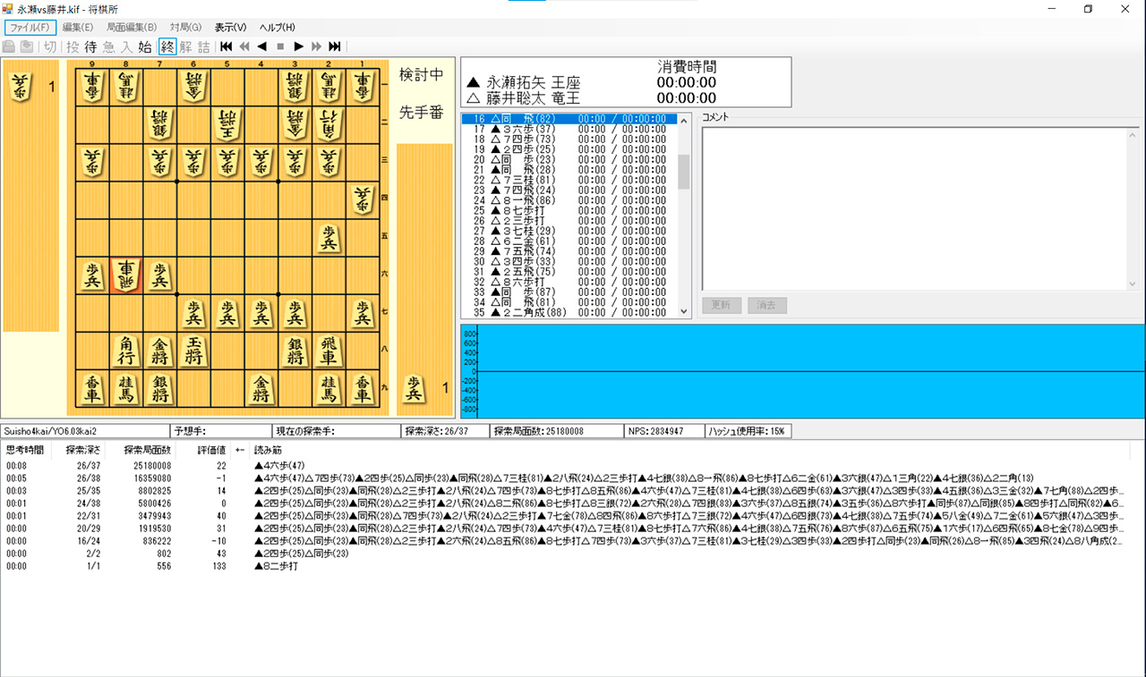Click the 解 (analyze) toolbar button
Viewport: 1146px width, 677px height.
[185, 47]
